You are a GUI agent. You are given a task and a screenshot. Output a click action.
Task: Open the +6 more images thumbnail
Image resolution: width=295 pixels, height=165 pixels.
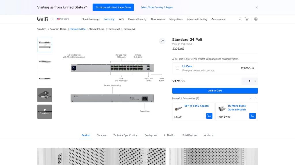[x=45, y=95]
